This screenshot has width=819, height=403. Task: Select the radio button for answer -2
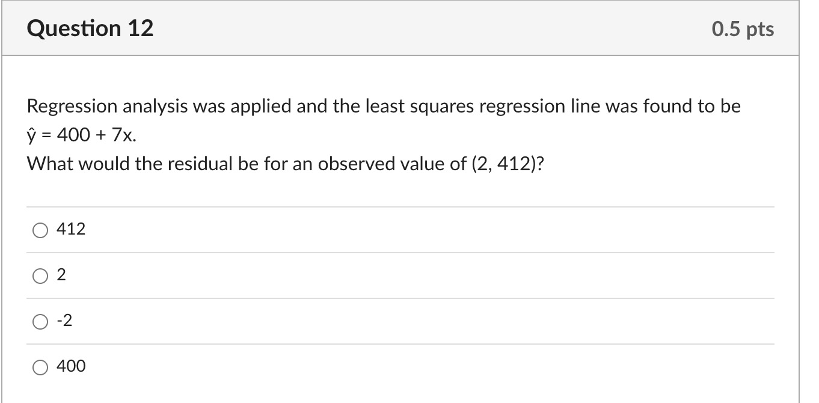(40, 321)
